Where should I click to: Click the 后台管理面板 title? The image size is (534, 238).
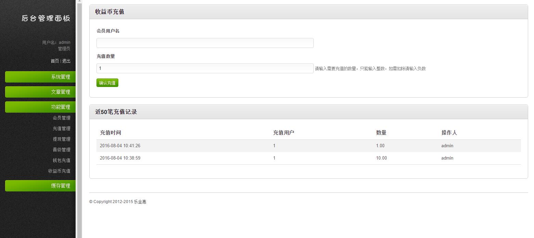pyautogui.click(x=46, y=18)
